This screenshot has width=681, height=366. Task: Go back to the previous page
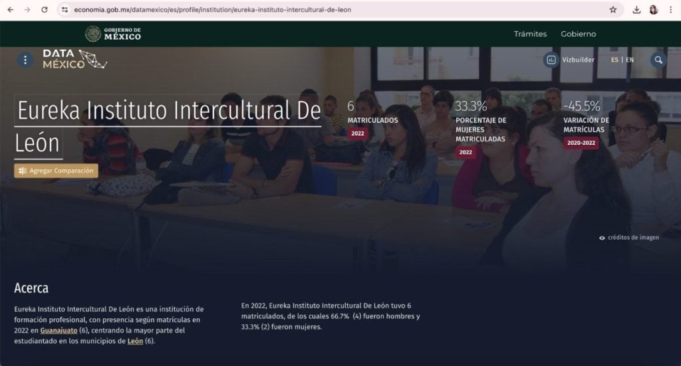click(x=11, y=10)
